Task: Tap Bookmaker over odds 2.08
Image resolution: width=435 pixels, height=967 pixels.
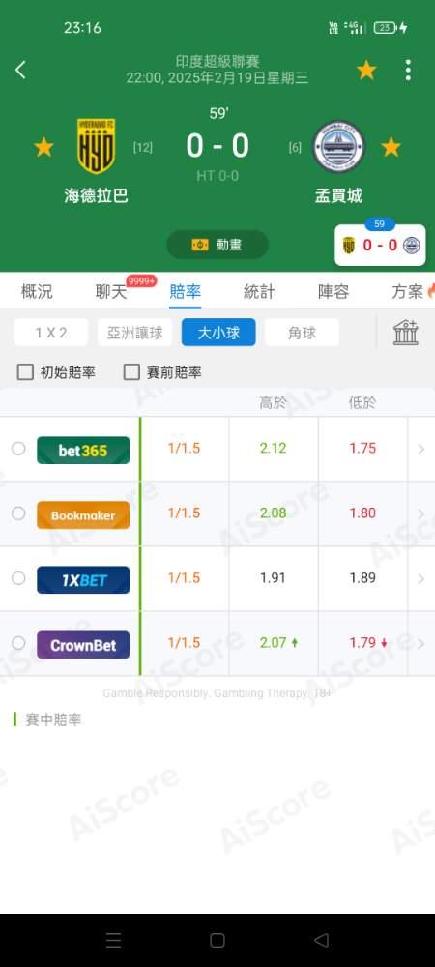Action: [x=274, y=513]
